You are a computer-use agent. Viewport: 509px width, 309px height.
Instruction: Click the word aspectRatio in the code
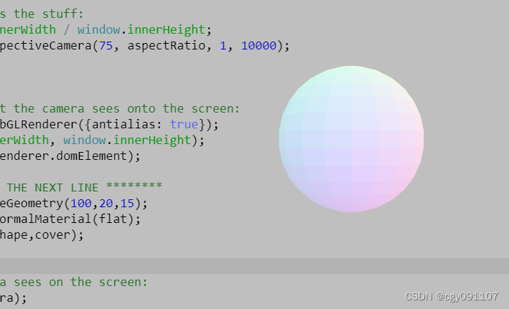click(x=167, y=46)
